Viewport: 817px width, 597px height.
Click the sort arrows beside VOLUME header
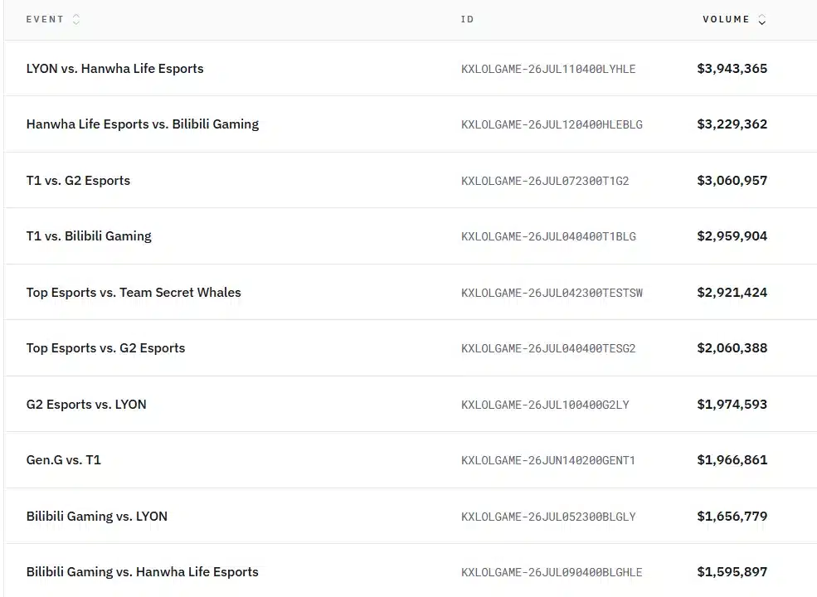(x=761, y=20)
